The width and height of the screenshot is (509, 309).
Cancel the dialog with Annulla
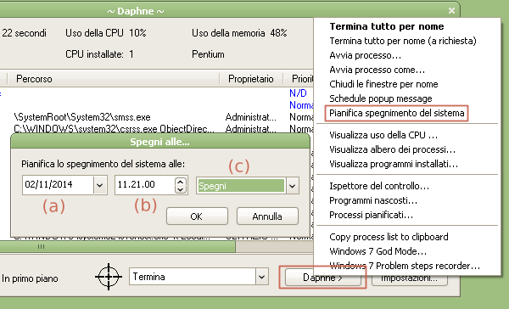pos(267,216)
